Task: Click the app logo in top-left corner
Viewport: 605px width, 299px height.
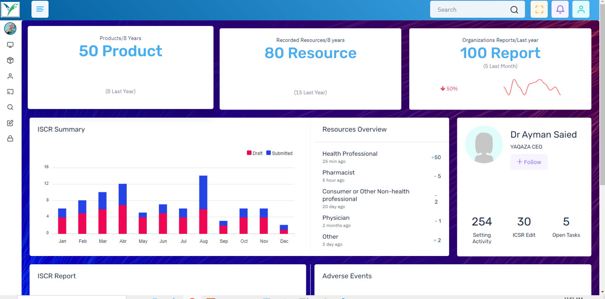Action: click(x=10, y=9)
